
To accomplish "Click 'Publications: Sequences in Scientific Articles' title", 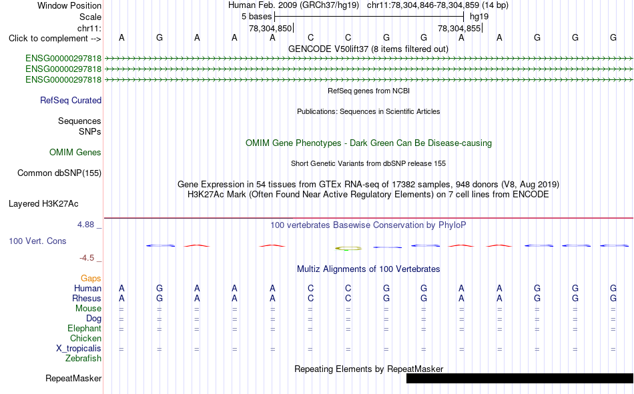I will pyautogui.click(x=368, y=111).
